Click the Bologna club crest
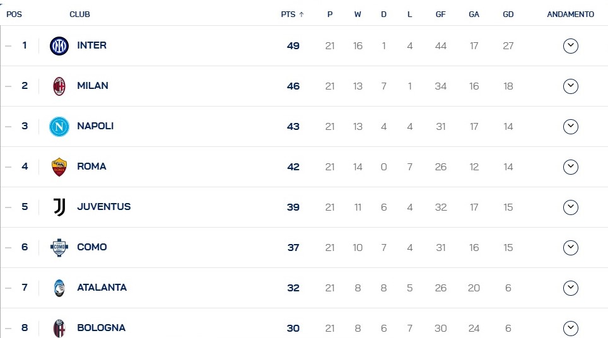 click(59, 328)
